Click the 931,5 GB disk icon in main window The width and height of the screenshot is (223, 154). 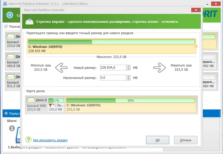(11, 77)
